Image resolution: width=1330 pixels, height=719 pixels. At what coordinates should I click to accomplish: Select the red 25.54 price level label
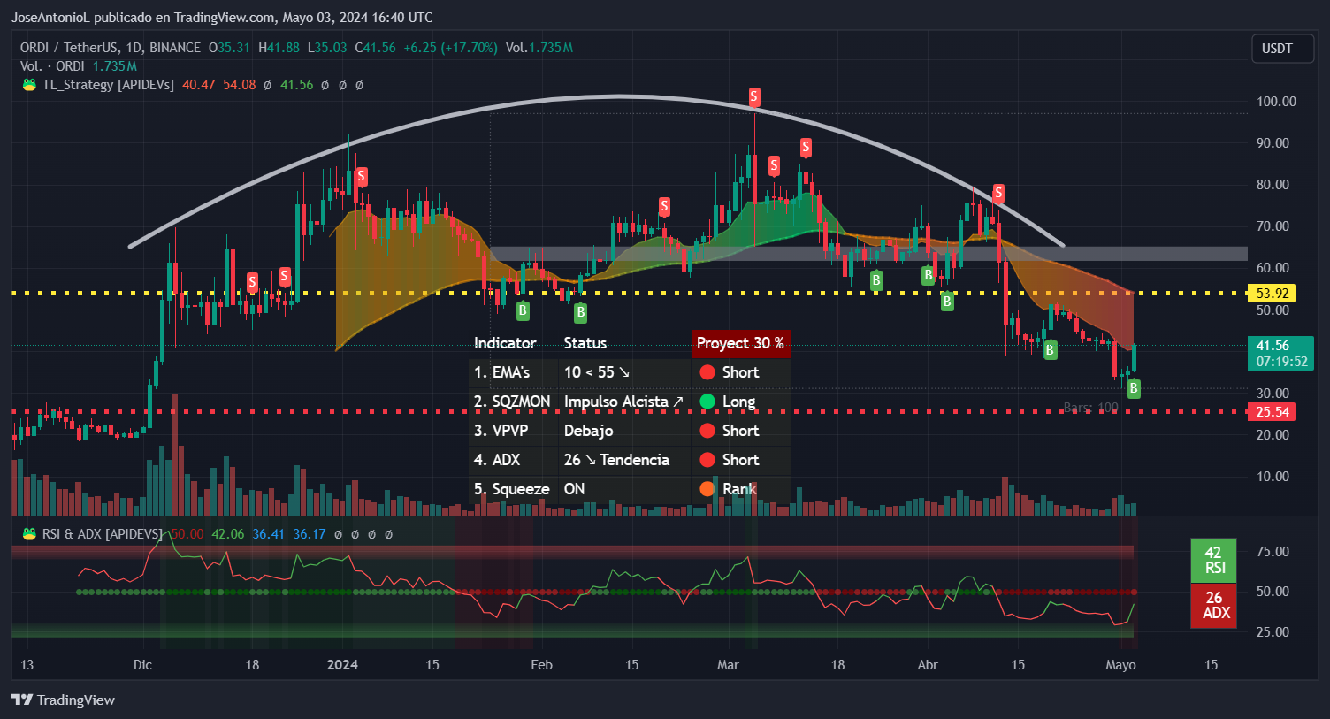pos(1272,412)
